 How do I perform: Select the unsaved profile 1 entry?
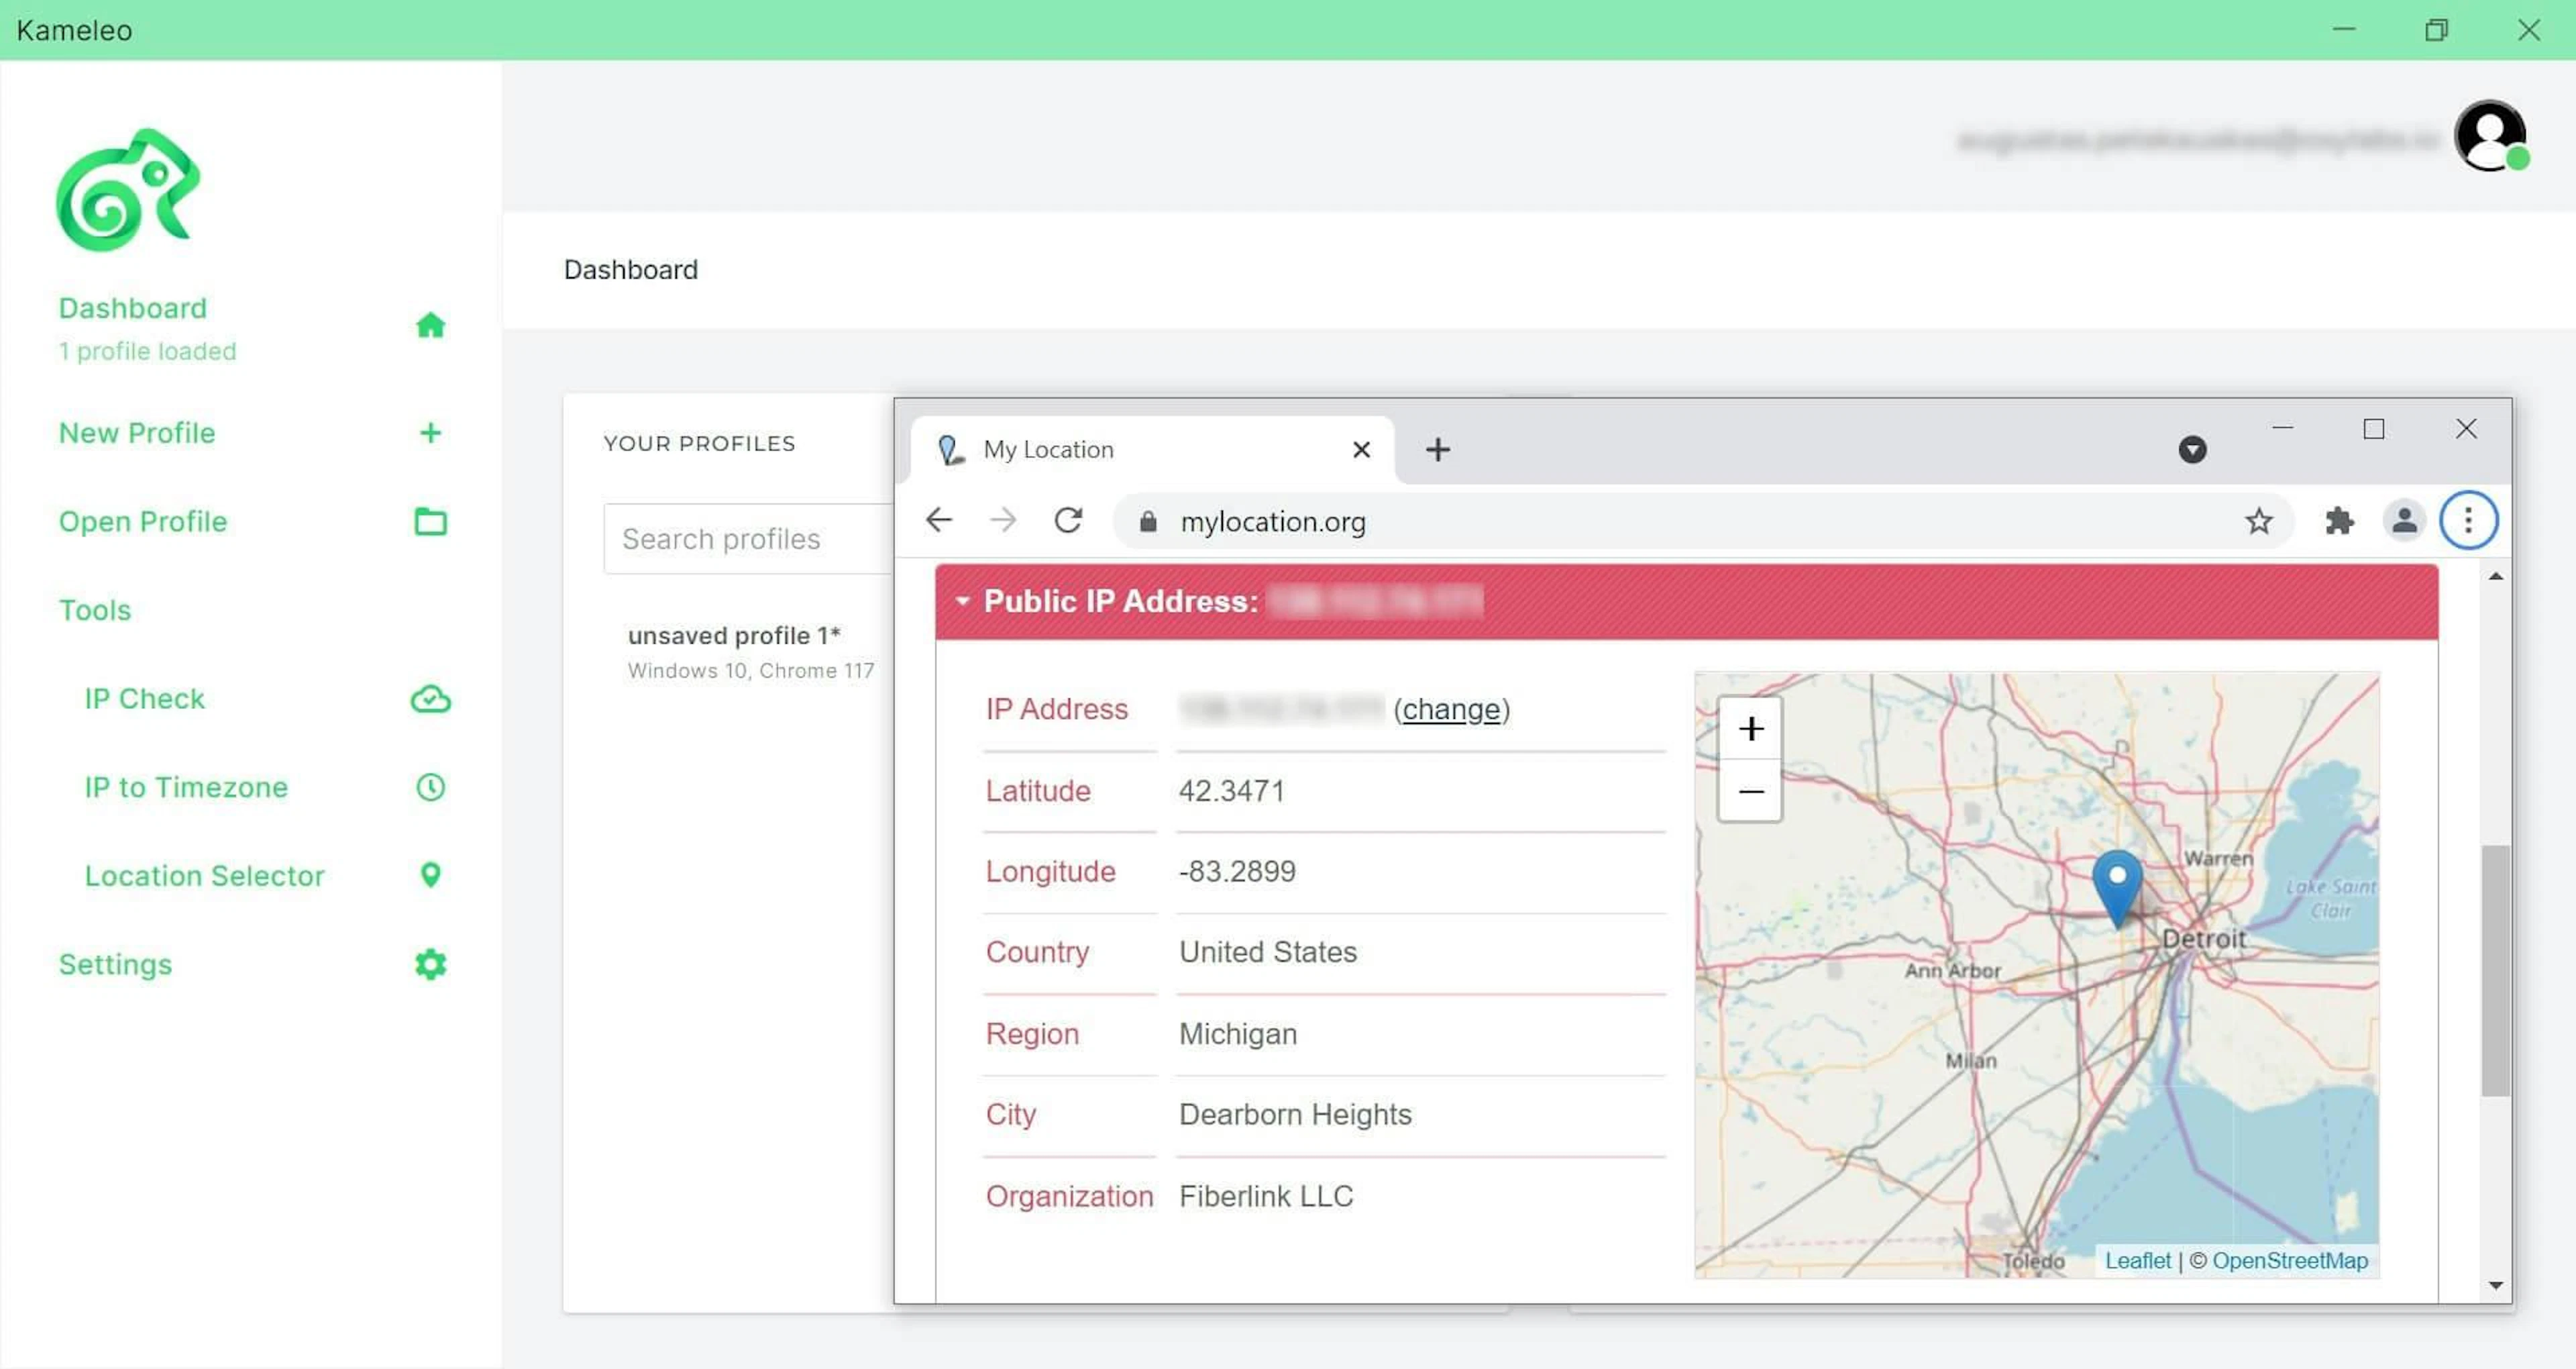tap(750, 652)
